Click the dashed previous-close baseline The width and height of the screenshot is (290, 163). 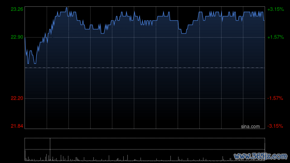click(x=145, y=68)
